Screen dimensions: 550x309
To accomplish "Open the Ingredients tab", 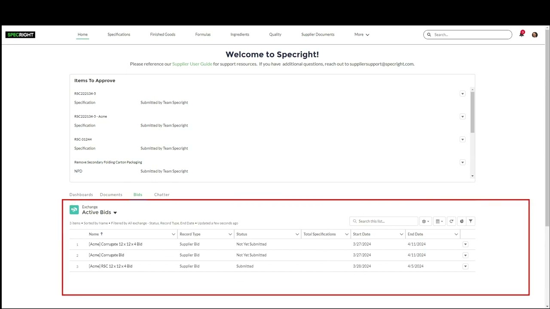I will click(x=240, y=34).
